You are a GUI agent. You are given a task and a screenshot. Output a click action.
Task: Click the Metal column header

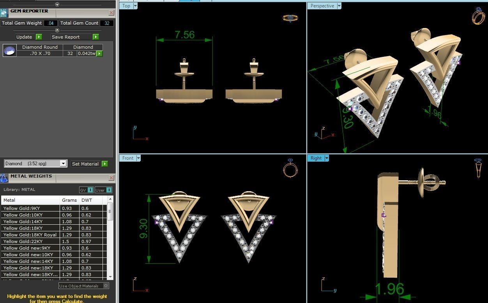[31, 200]
